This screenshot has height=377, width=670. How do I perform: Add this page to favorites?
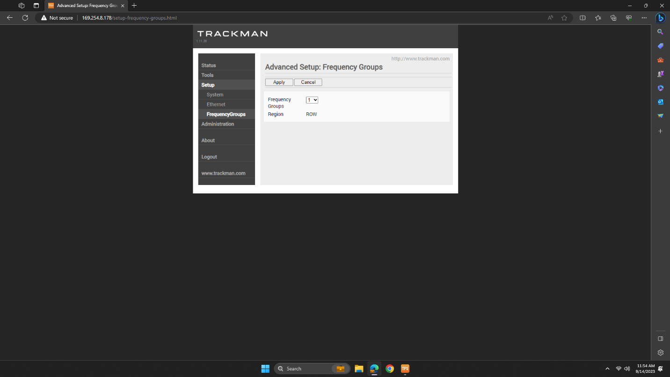coord(564,18)
